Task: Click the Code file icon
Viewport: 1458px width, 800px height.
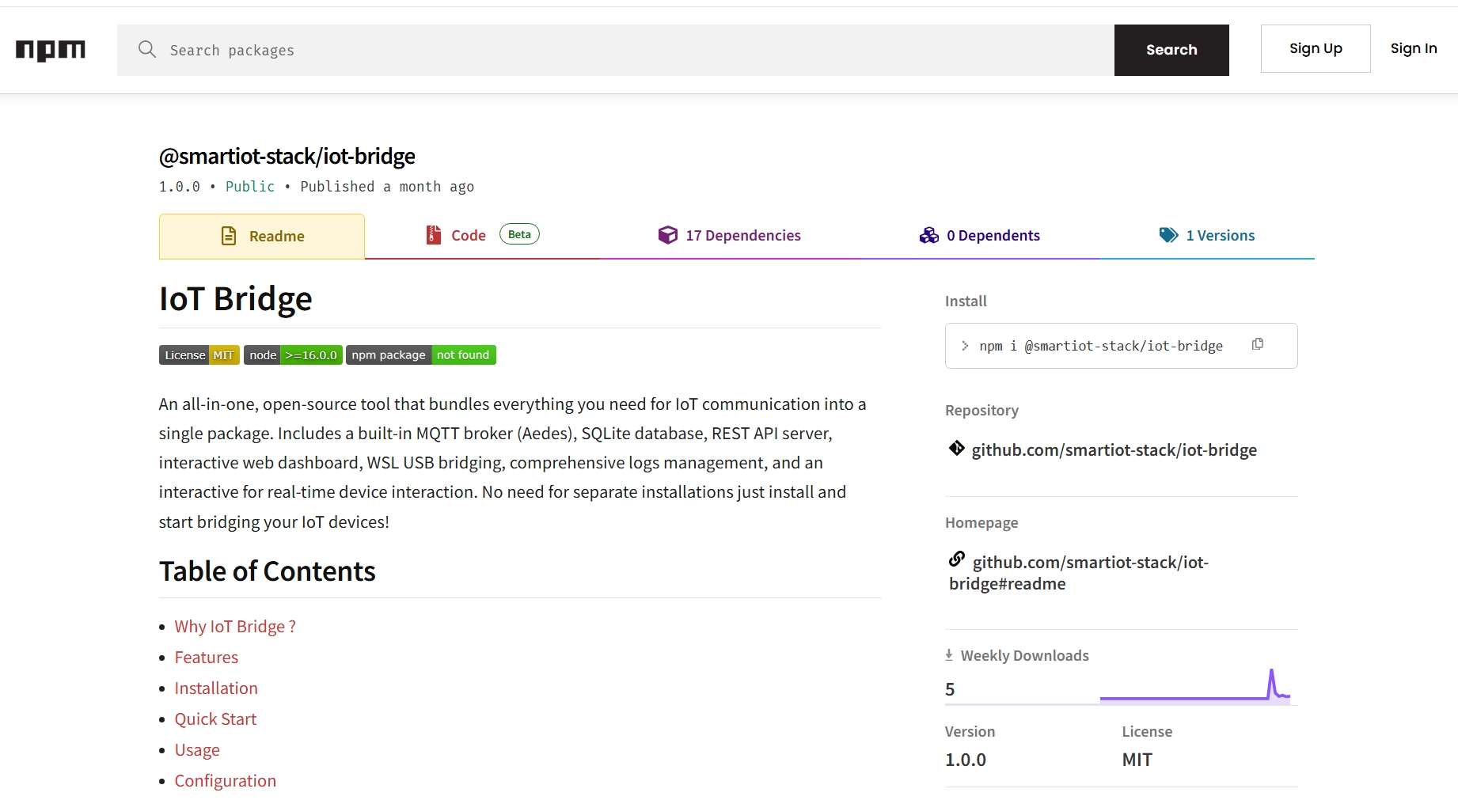Action: (x=434, y=235)
